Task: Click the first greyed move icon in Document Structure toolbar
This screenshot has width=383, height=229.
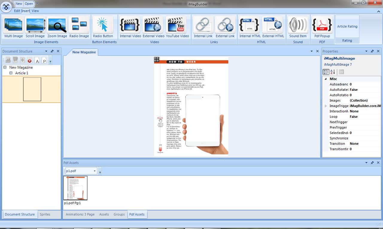Action: [8, 61]
